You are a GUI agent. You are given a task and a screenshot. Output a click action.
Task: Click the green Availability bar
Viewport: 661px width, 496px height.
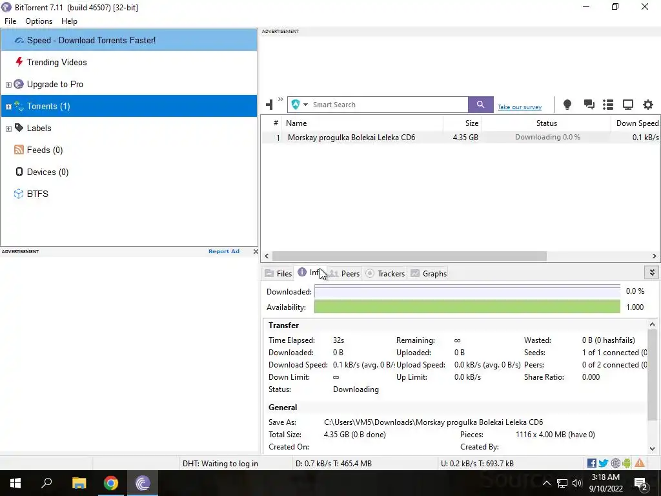[467, 307]
